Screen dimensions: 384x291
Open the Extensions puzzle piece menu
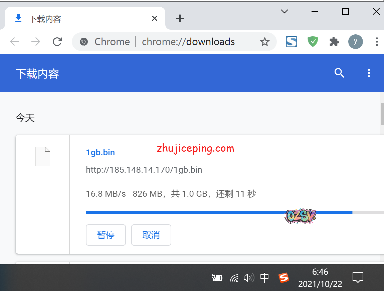pyautogui.click(x=334, y=42)
